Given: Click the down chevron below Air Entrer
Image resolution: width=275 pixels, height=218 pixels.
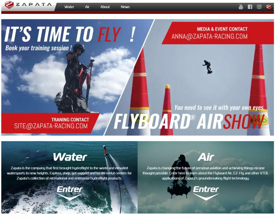Looking at the screenshot, I should click(206, 197).
